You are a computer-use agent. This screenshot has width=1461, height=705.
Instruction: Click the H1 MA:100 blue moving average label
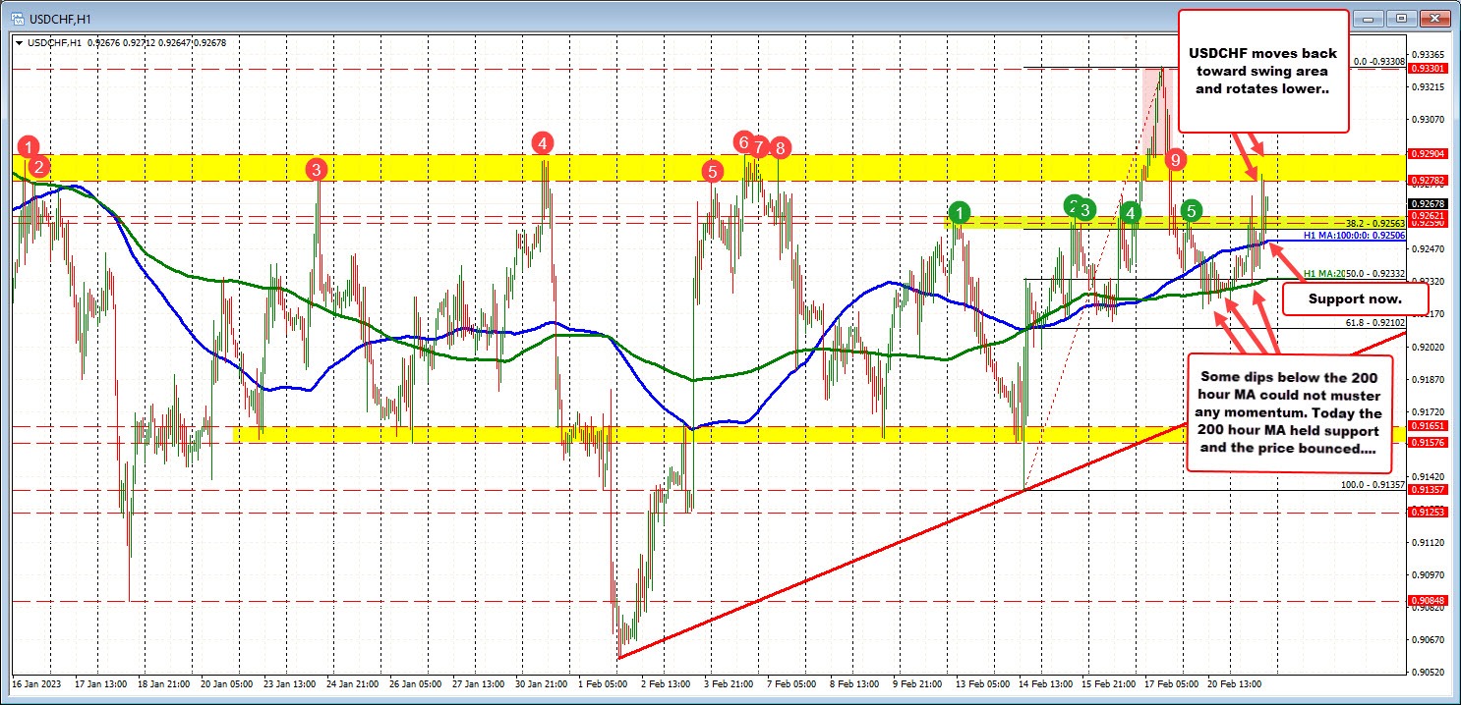click(x=1353, y=237)
